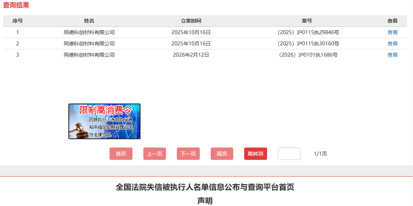This screenshot has width=413, height=206.
Task: Select the 查询结果 heading
Action: [16, 5]
